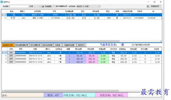The width and height of the screenshot is (171, 100).
Task: Select member row 李曹
Action: click(82, 18)
